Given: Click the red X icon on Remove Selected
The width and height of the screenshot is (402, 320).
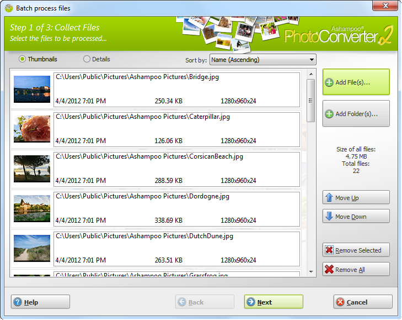Looking at the screenshot, I should pyautogui.click(x=329, y=250).
